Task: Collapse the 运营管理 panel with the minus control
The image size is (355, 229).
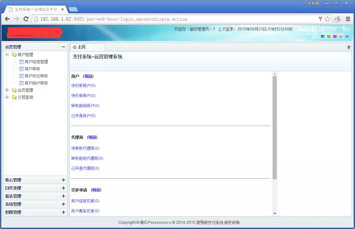Action: pyautogui.click(x=63, y=47)
